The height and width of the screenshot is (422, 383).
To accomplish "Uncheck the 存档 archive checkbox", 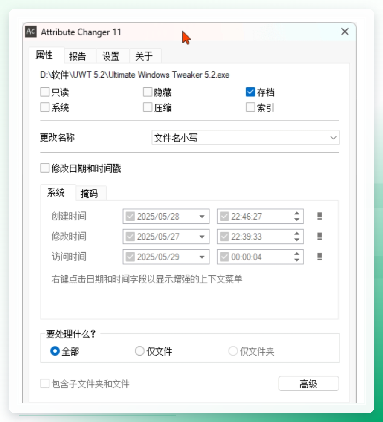I will tap(250, 92).
